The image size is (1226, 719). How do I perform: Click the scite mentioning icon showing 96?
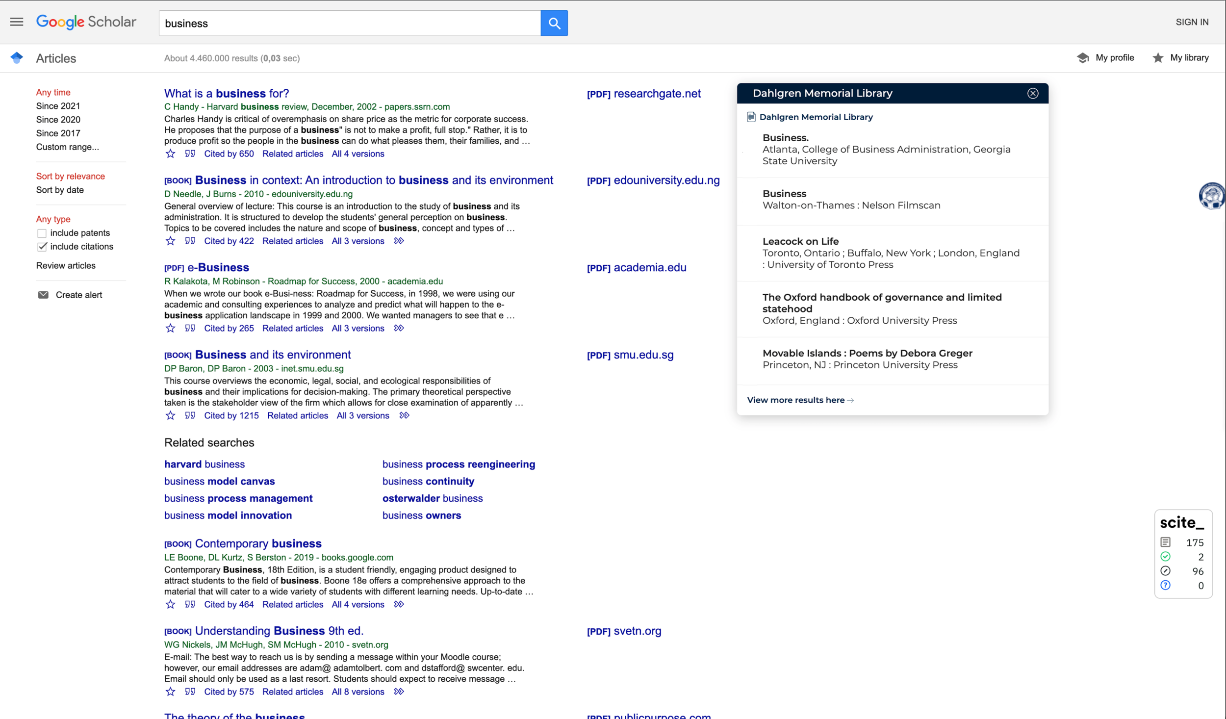pos(1166,571)
